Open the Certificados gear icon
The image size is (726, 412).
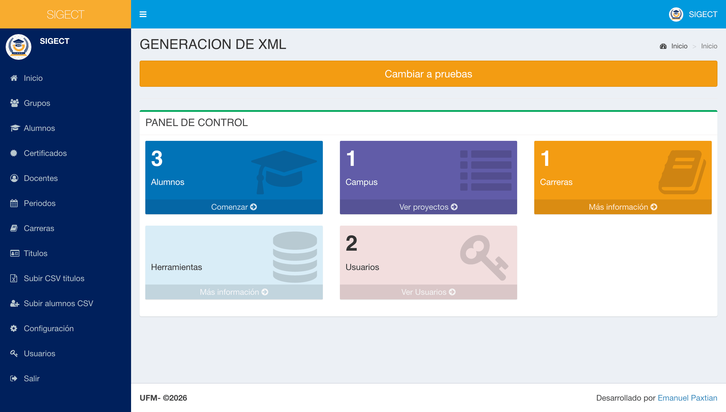point(14,153)
